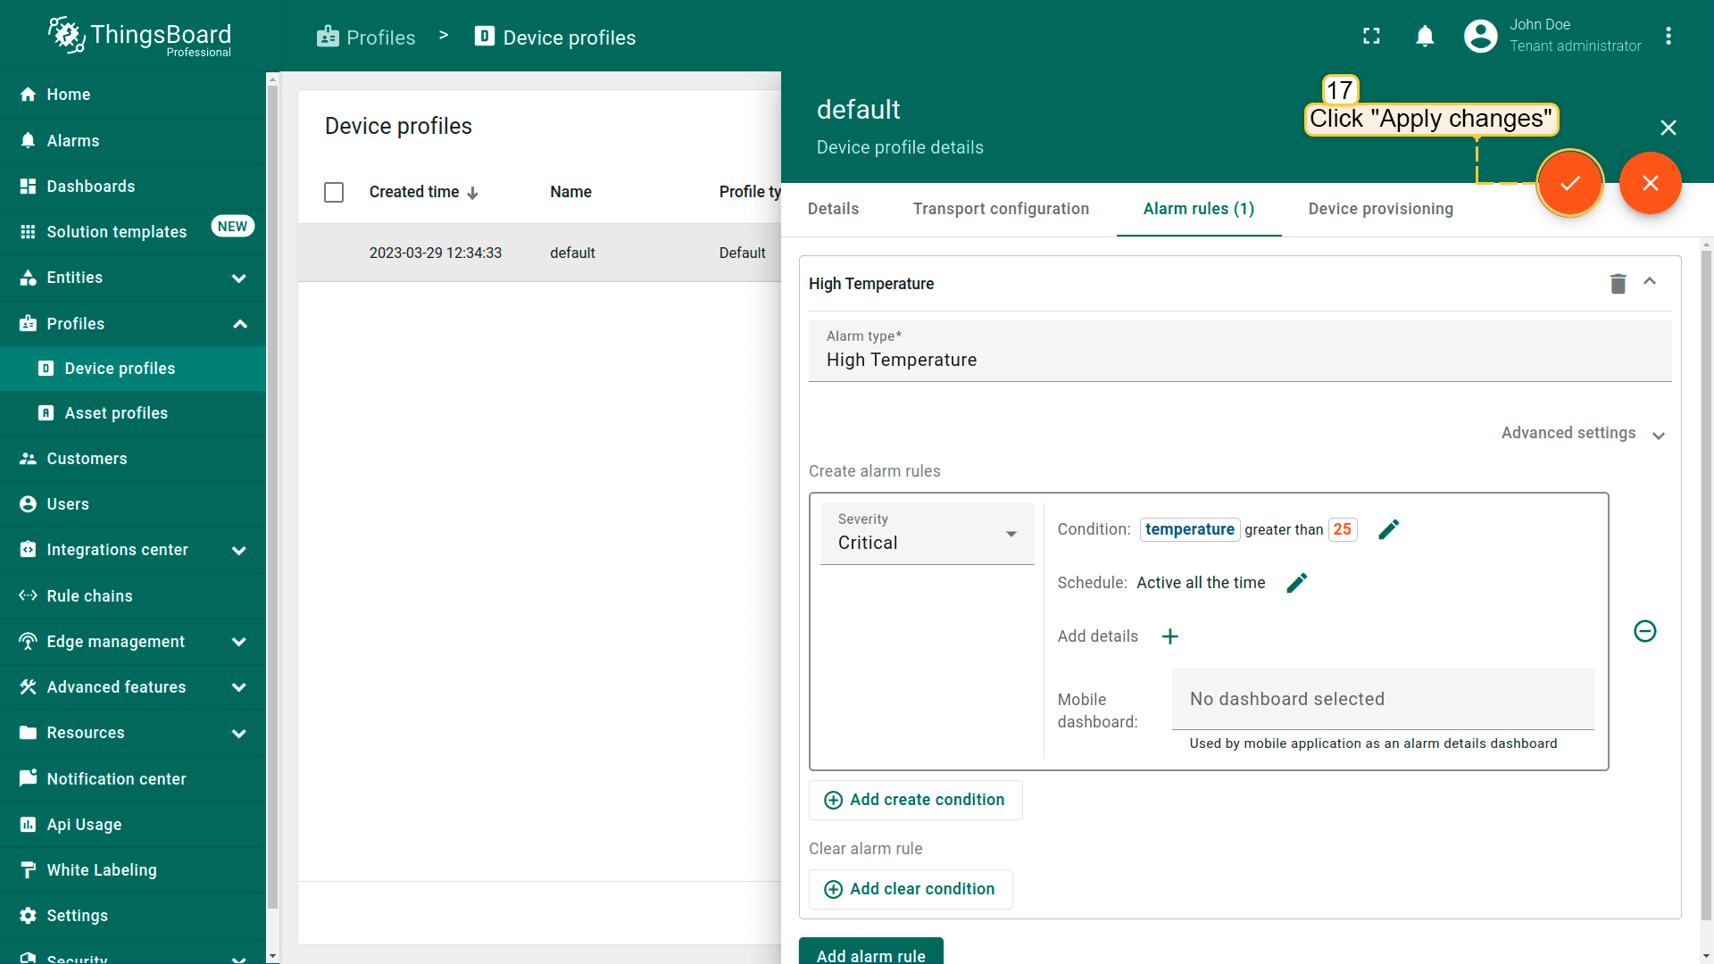Open the notifications bell icon
This screenshot has width=1714, height=964.
(1425, 37)
